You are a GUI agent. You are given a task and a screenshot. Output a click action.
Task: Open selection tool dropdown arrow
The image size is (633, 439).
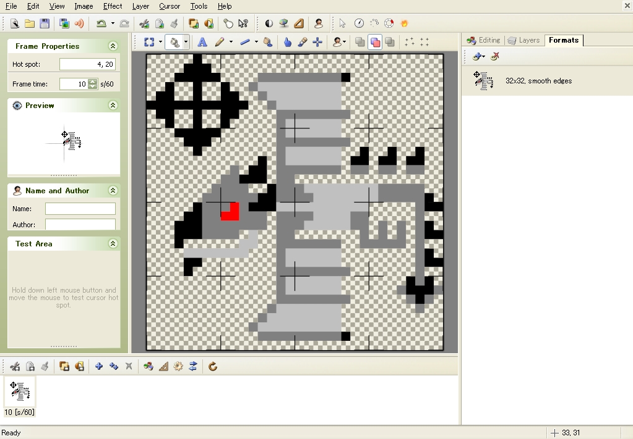(160, 42)
